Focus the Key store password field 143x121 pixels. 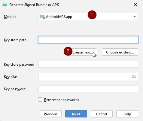coord(88,64)
